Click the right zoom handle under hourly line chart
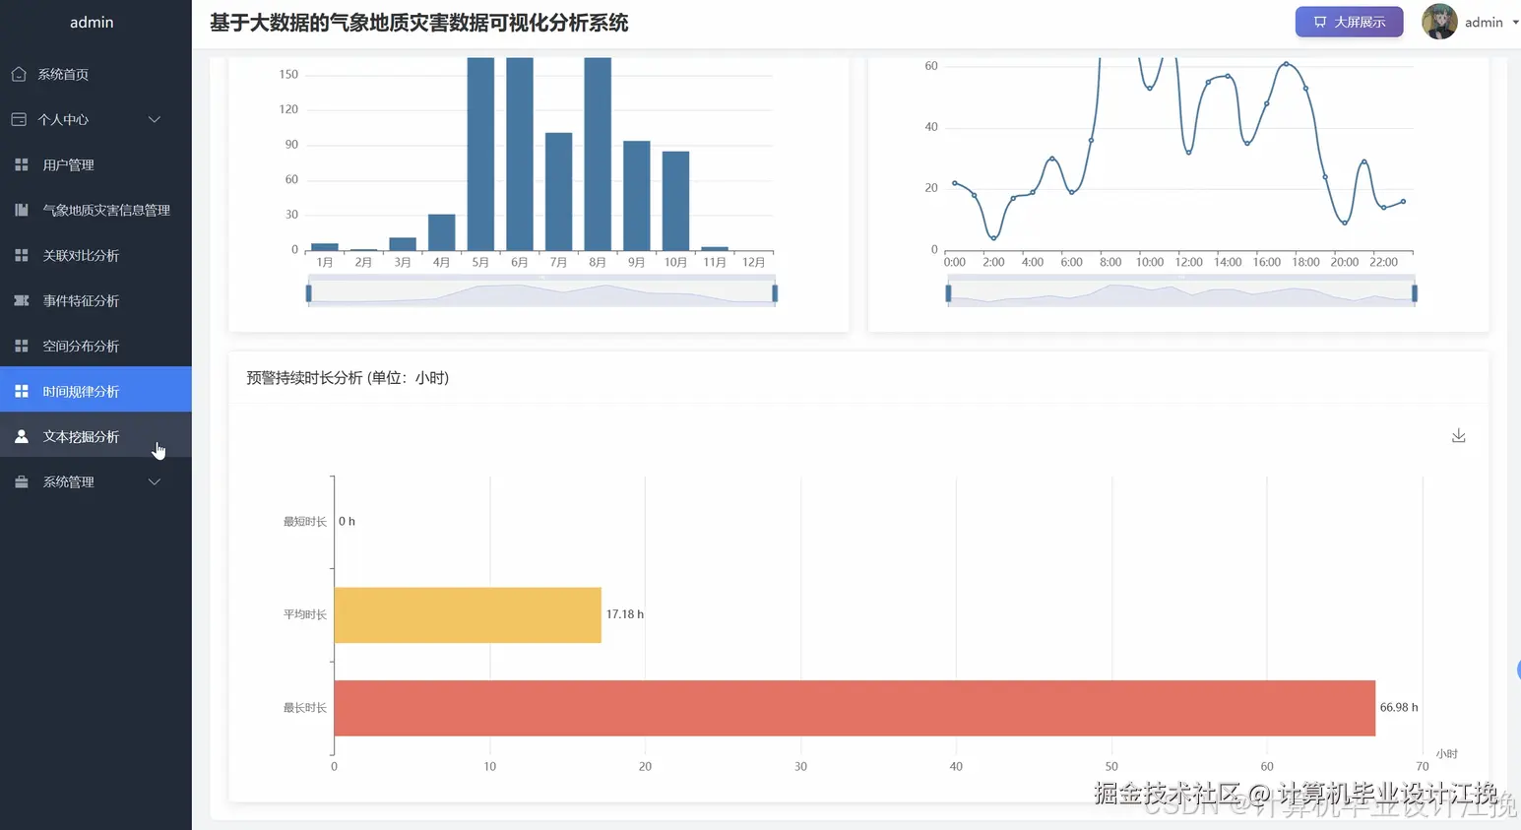The width and height of the screenshot is (1521, 830). point(1415,292)
